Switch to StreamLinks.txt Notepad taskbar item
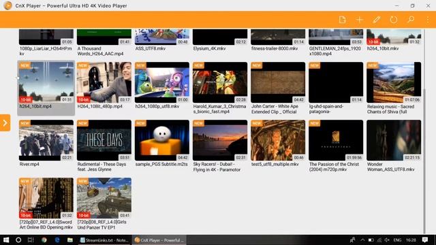 tap(104, 240)
